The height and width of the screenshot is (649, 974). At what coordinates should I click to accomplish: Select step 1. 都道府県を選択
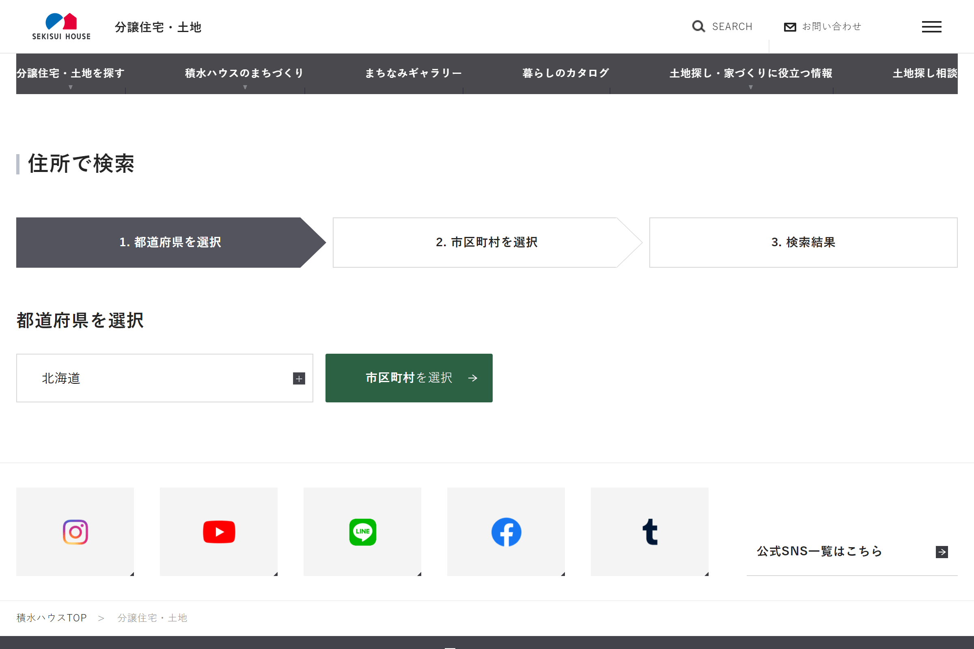coord(170,243)
